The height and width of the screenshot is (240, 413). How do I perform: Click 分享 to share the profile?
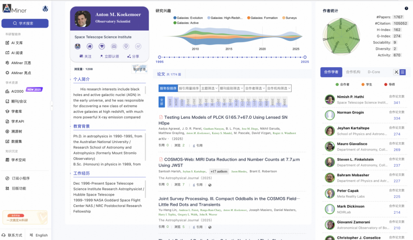coord(133,56)
